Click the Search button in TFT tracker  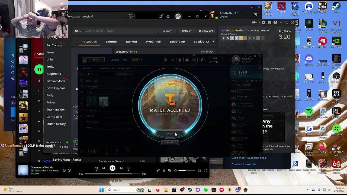(x=167, y=31)
